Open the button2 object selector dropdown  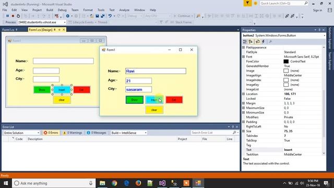tap(324, 36)
